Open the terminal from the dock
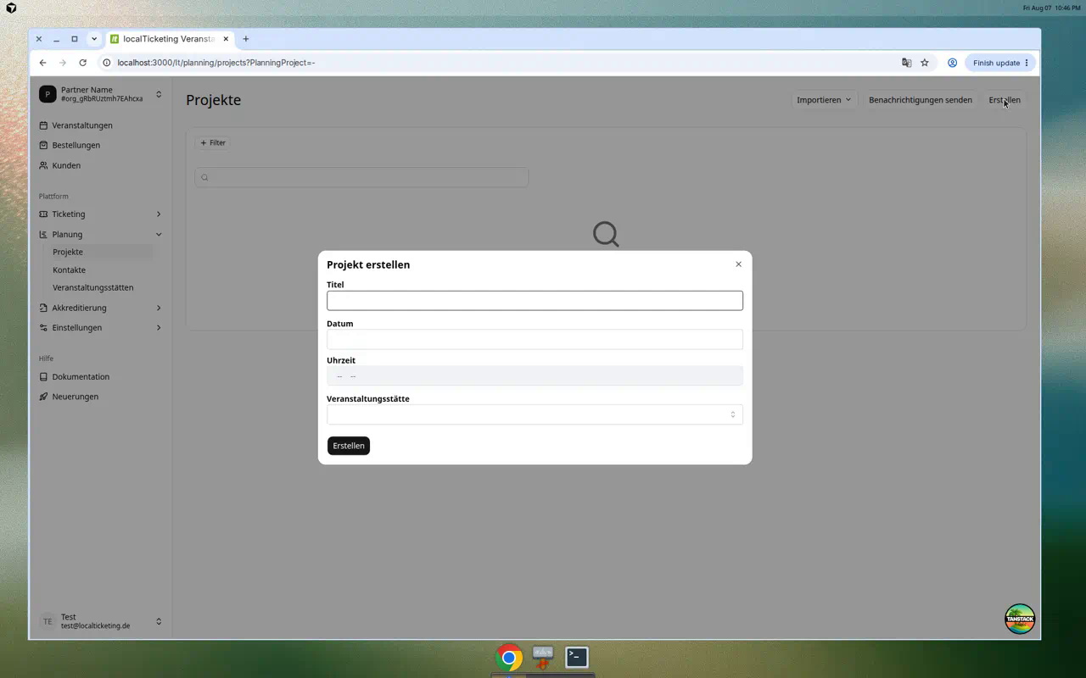This screenshot has height=678, width=1086. 577,657
